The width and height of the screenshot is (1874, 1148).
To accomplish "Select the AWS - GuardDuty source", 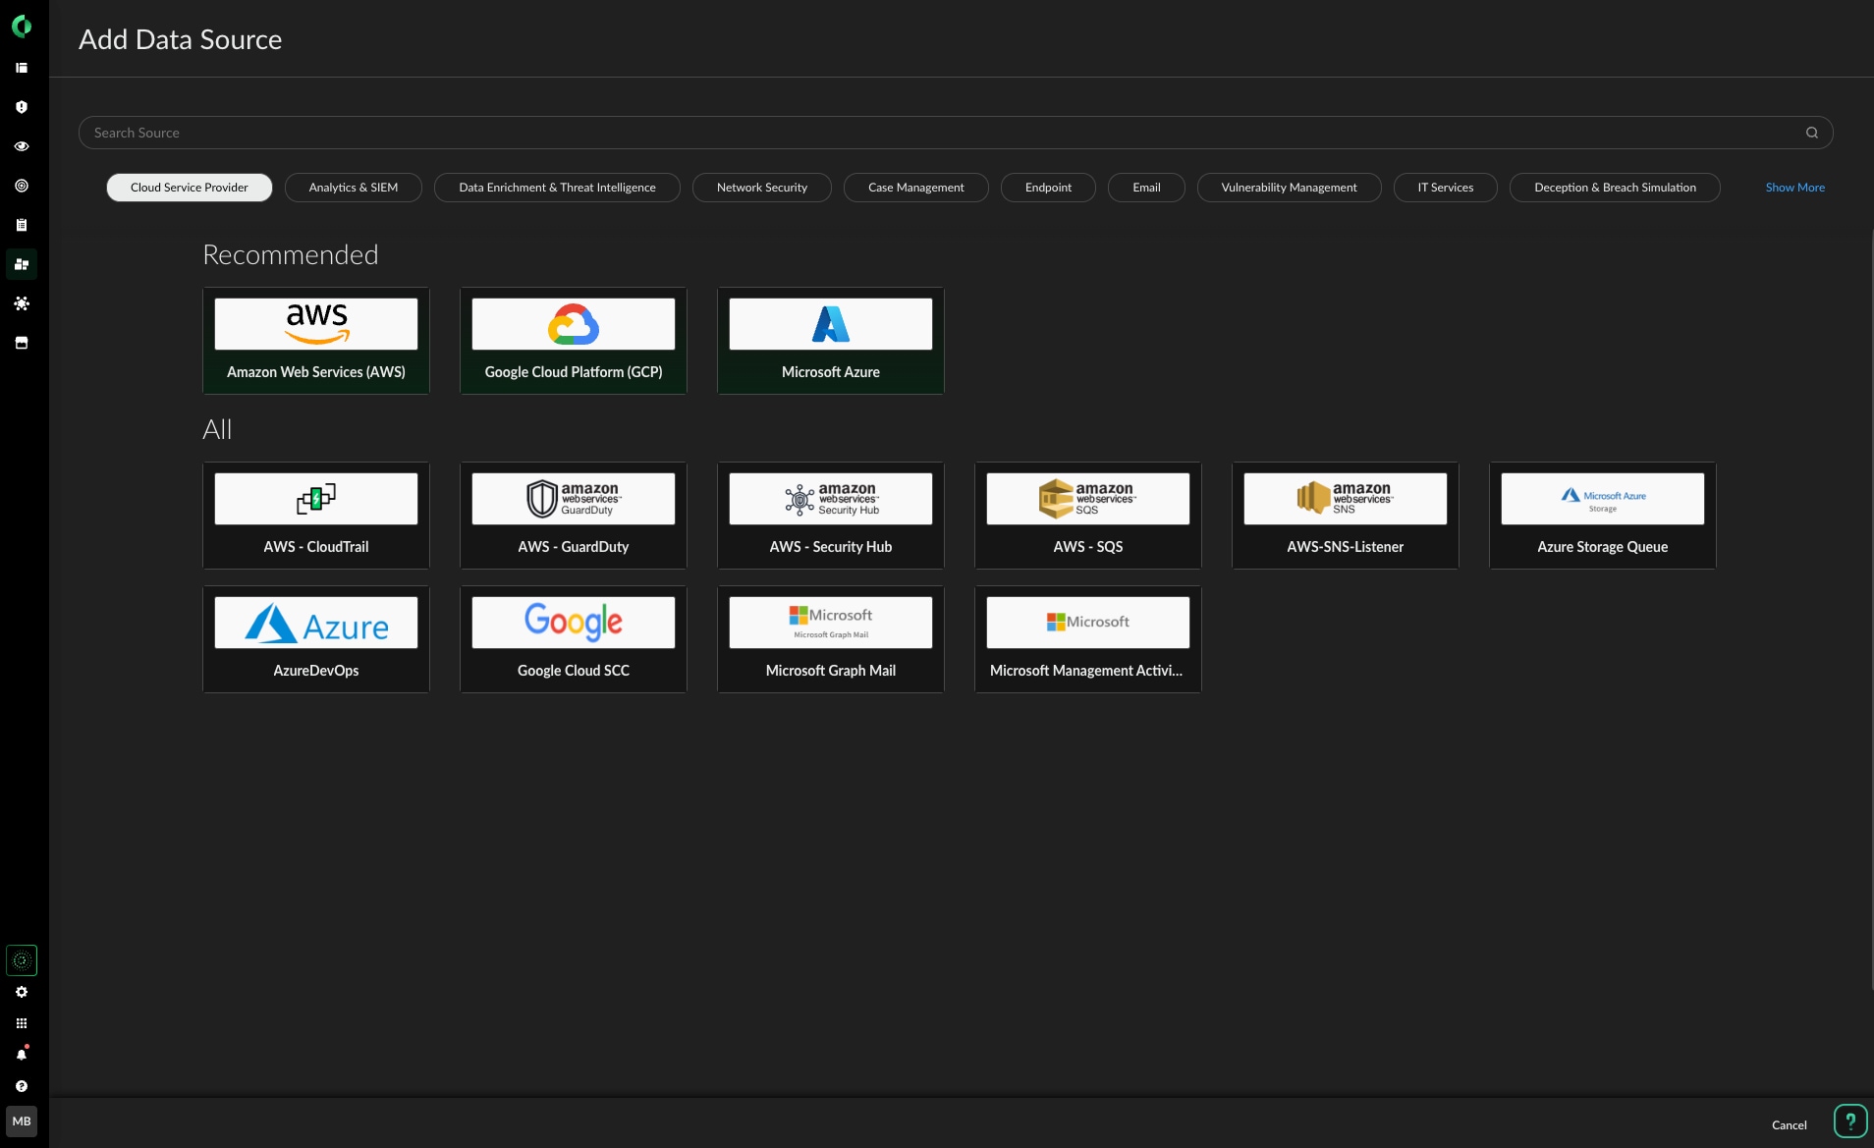I will (x=574, y=516).
